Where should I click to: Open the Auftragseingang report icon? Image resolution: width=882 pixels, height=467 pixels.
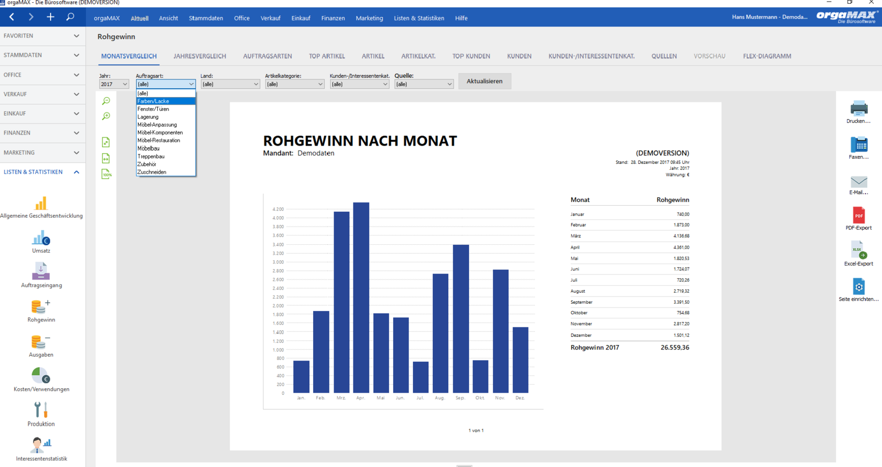(41, 271)
